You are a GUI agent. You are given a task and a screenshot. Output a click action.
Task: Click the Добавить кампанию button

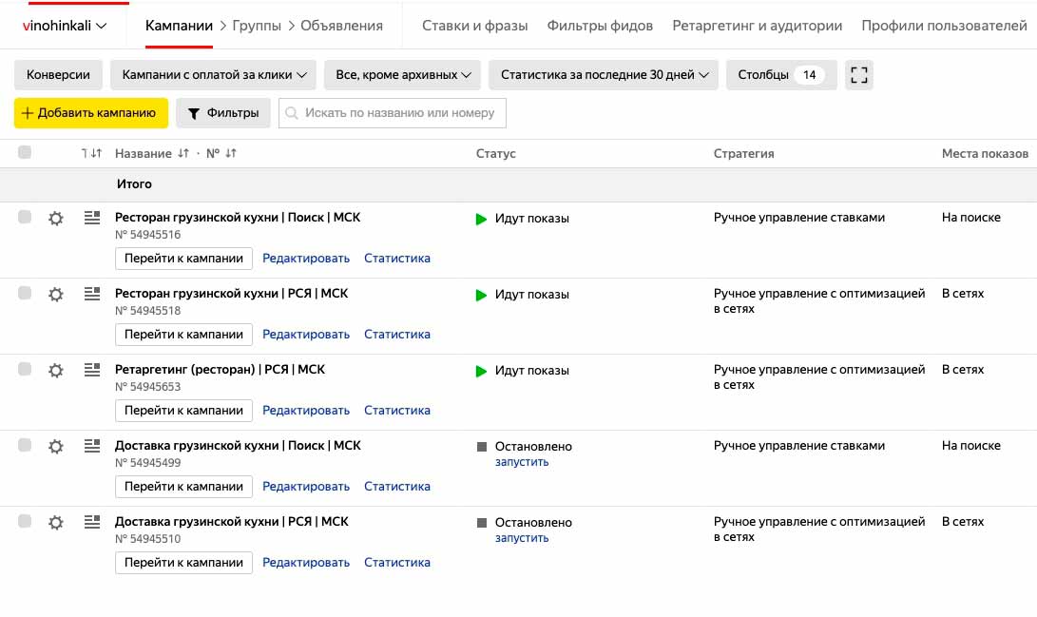coord(91,113)
